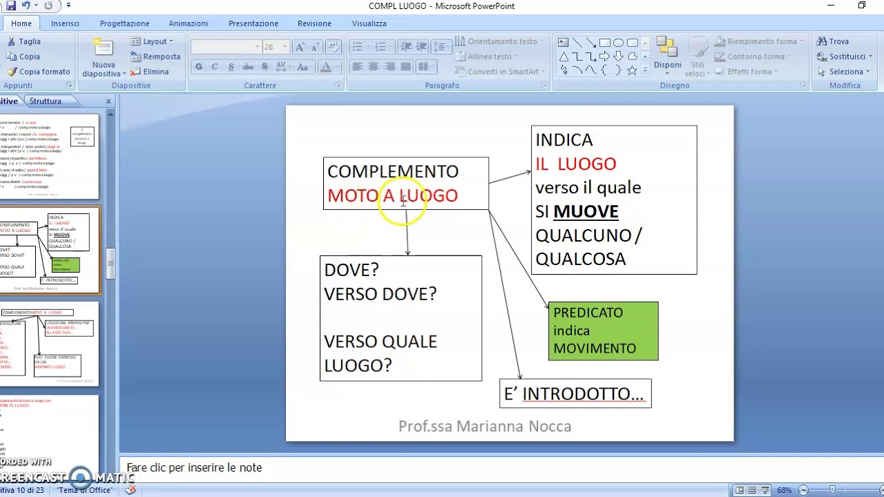Switch to the Revisione tab
The height and width of the screenshot is (497, 884).
(314, 23)
